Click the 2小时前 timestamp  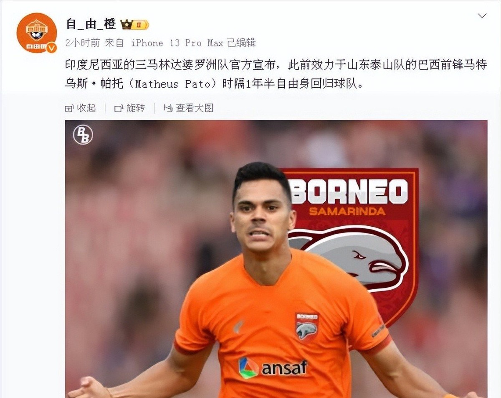[x=82, y=43]
